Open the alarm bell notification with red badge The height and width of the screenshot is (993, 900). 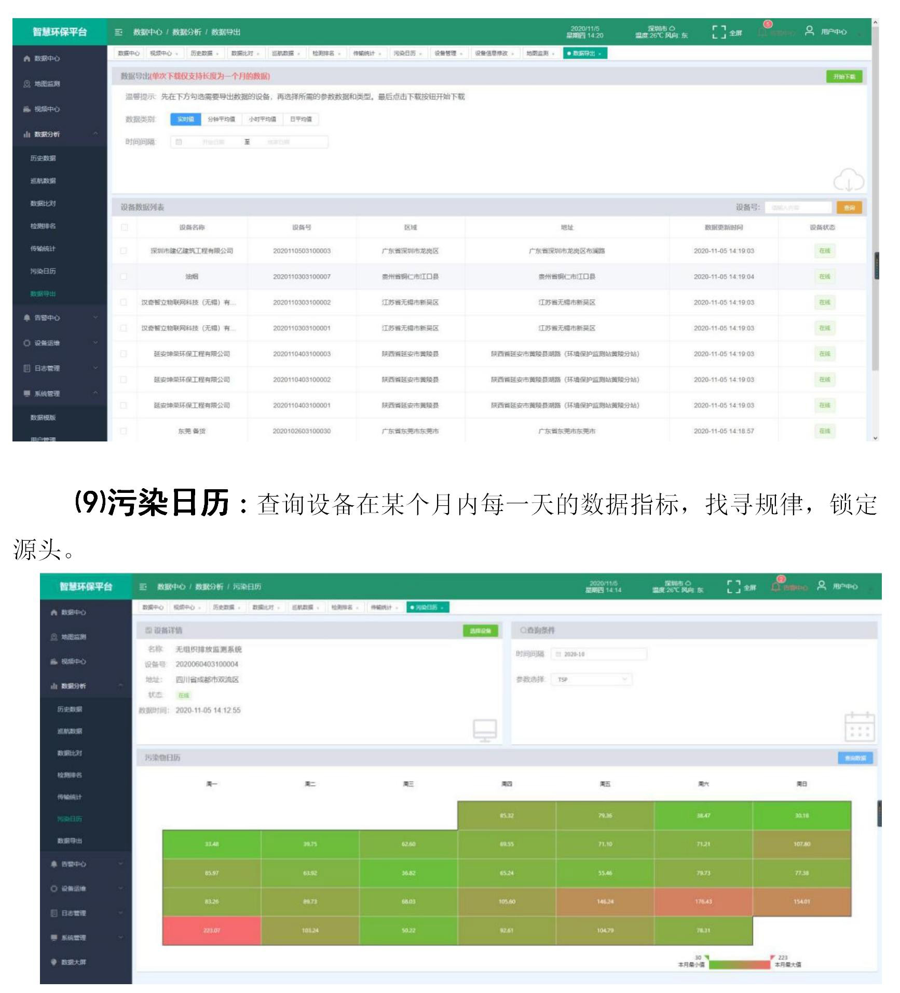coord(763,31)
